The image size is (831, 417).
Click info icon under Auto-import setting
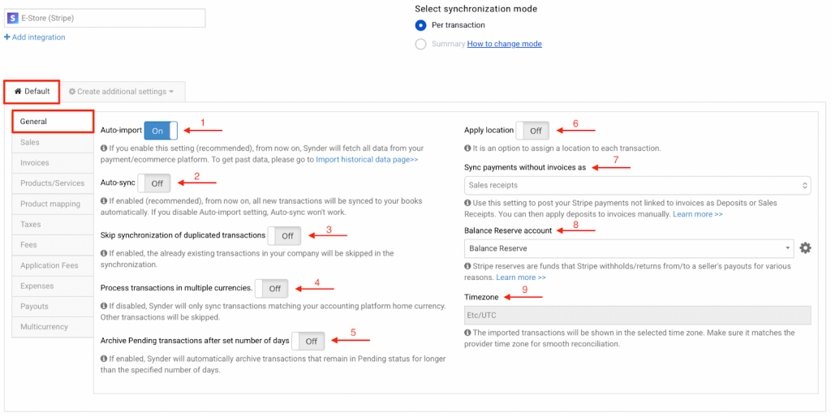tap(105, 148)
